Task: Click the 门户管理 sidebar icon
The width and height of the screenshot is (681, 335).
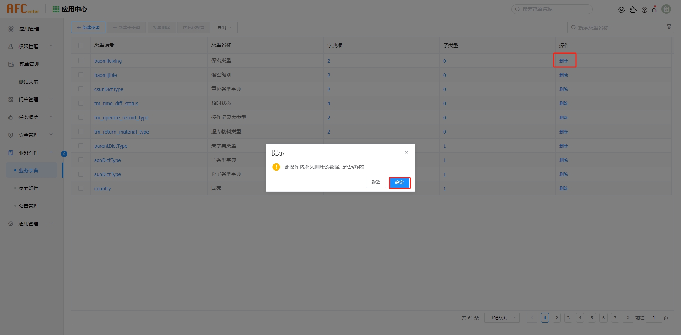Action: pyautogui.click(x=11, y=100)
